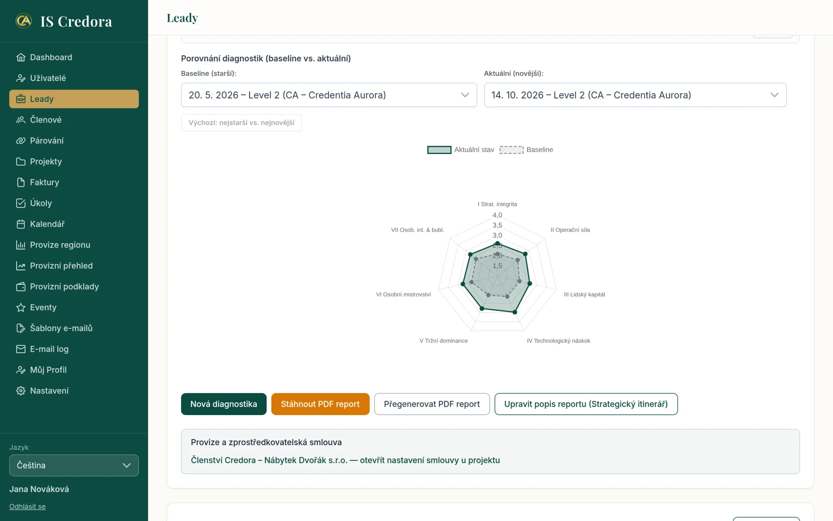Click the Dashboard house icon
The height and width of the screenshot is (521, 833).
coord(21,57)
